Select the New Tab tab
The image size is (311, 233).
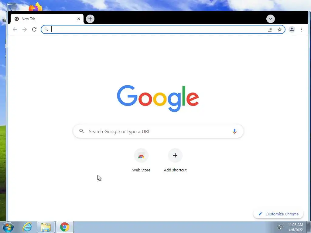coord(47,19)
